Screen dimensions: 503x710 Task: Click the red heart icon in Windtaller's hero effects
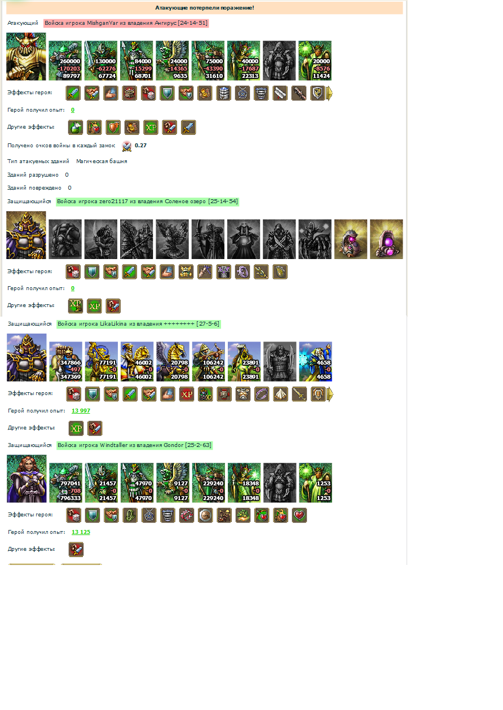299,515
